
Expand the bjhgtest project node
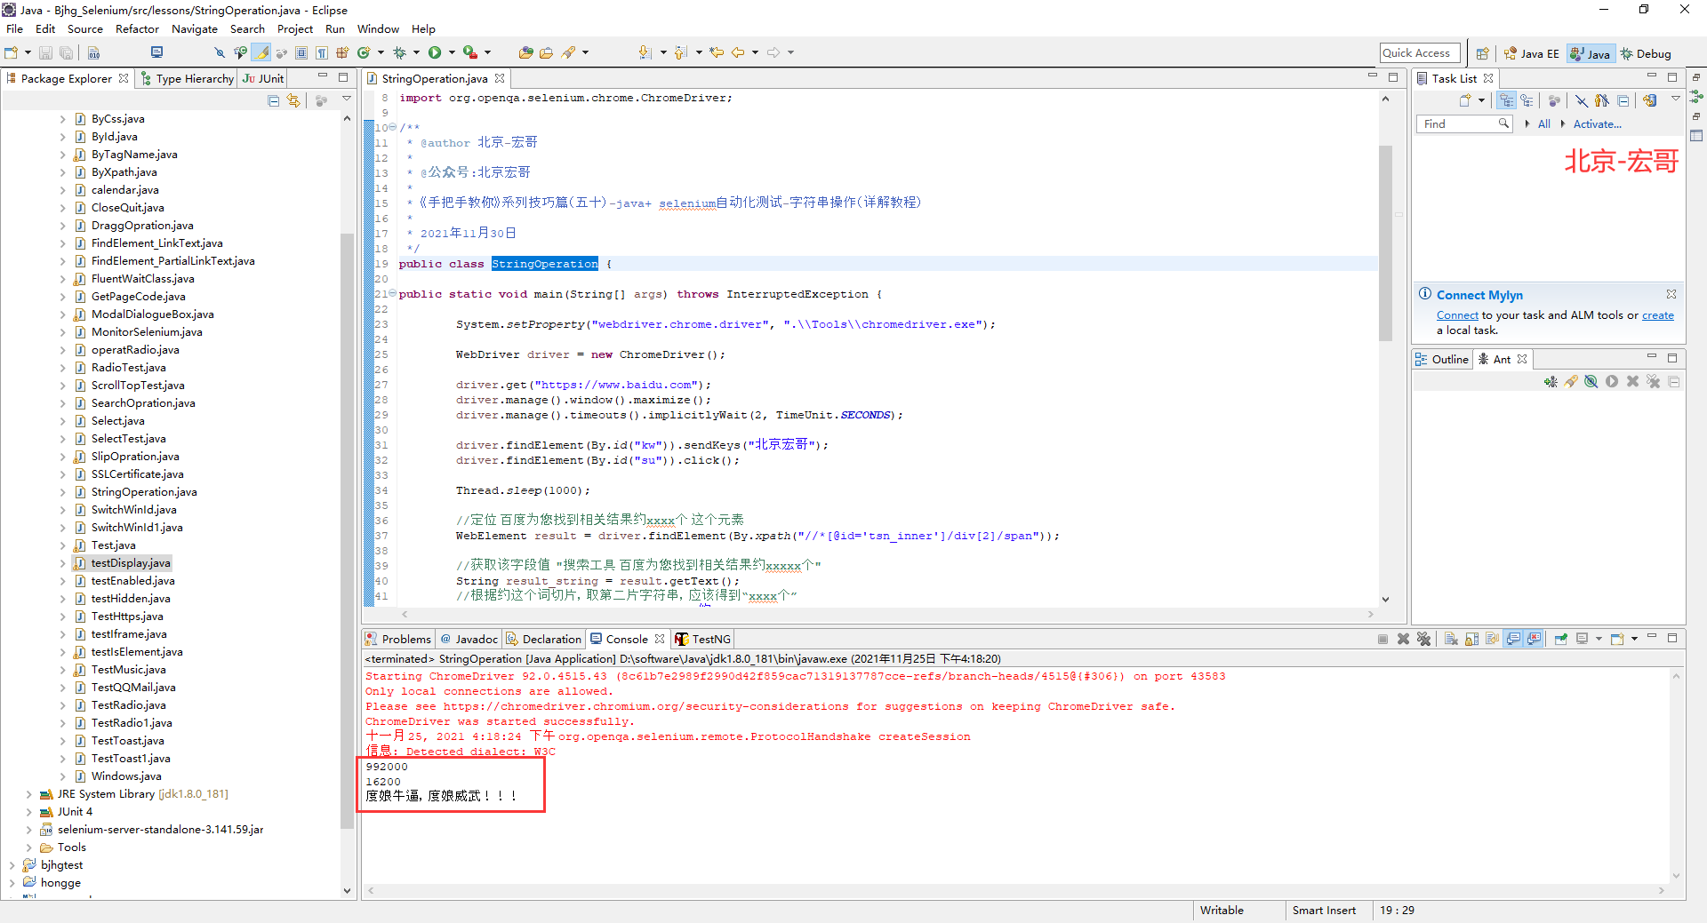tap(12, 865)
